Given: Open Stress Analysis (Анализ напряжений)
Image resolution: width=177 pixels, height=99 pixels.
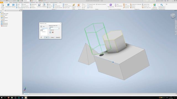Looking at the screenshot, I should (x=154, y=6).
